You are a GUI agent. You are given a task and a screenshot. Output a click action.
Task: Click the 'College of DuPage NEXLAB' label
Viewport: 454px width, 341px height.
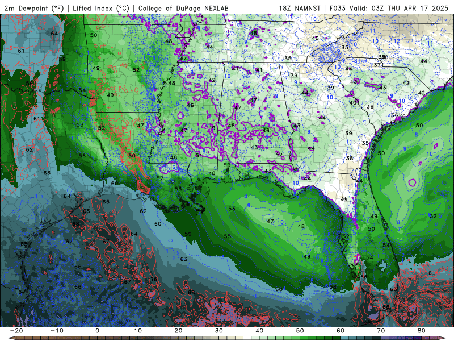[183, 8]
